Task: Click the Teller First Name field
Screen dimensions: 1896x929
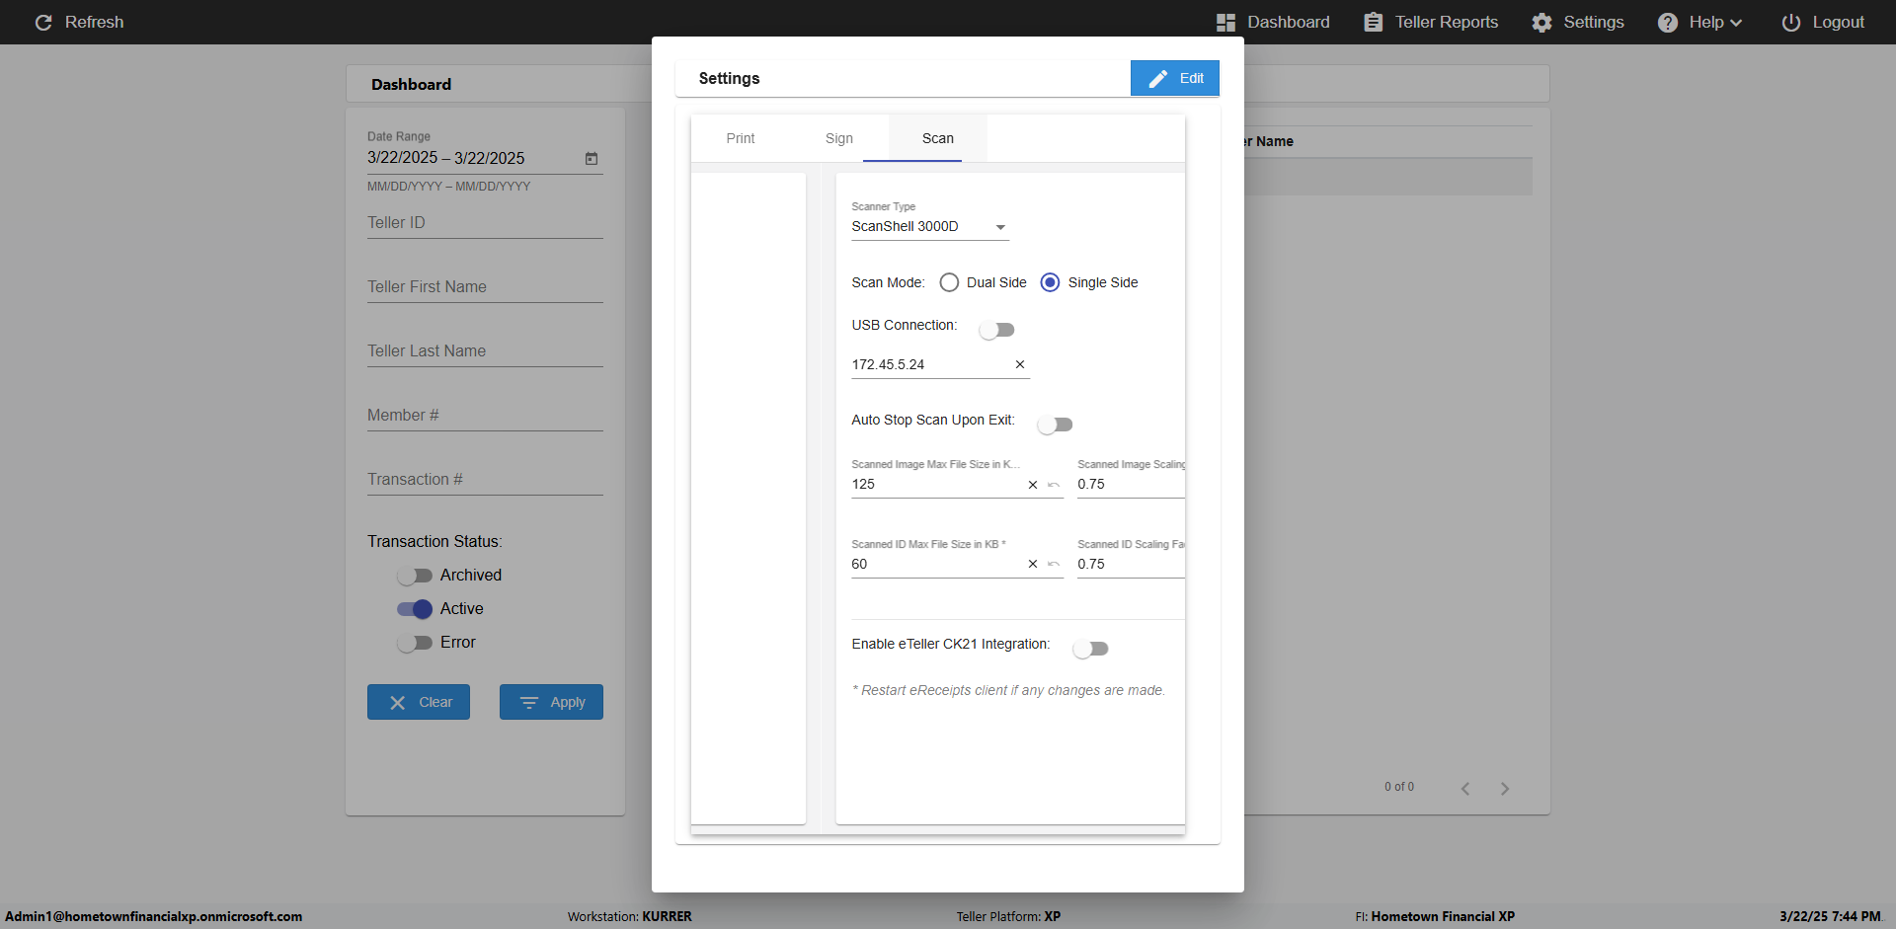Action: [485, 287]
